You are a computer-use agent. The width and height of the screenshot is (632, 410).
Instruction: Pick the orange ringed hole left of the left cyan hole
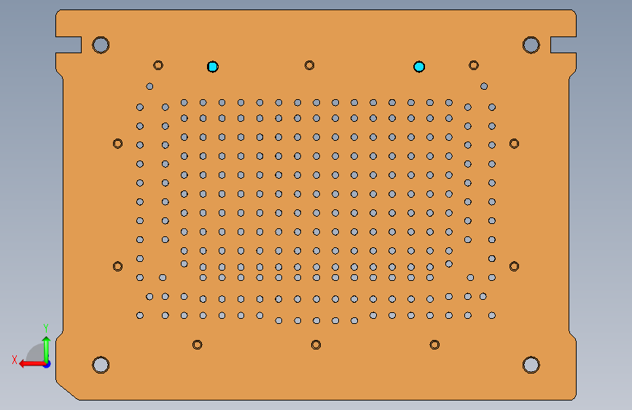(x=158, y=65)
